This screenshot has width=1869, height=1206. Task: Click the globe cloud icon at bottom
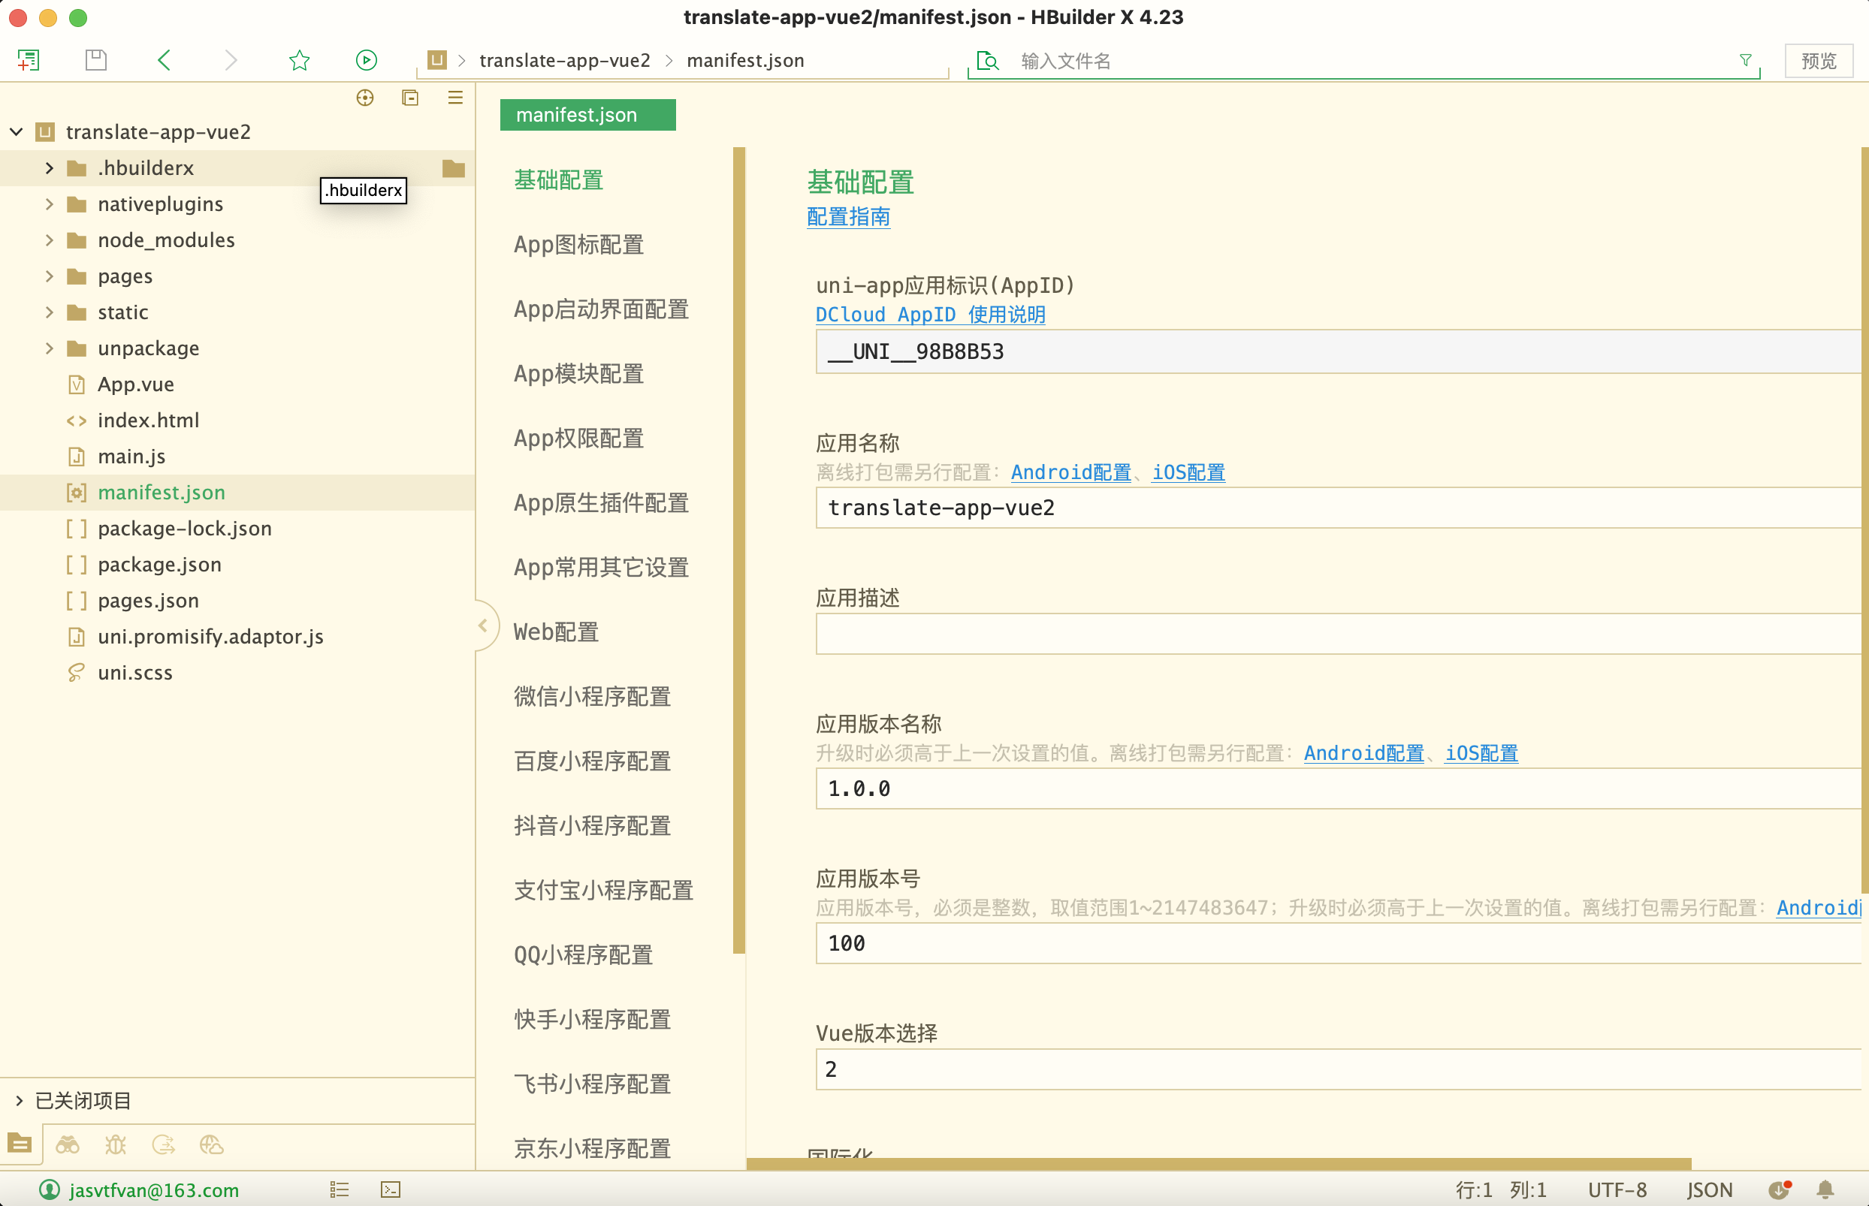[x=212, y=1145]
